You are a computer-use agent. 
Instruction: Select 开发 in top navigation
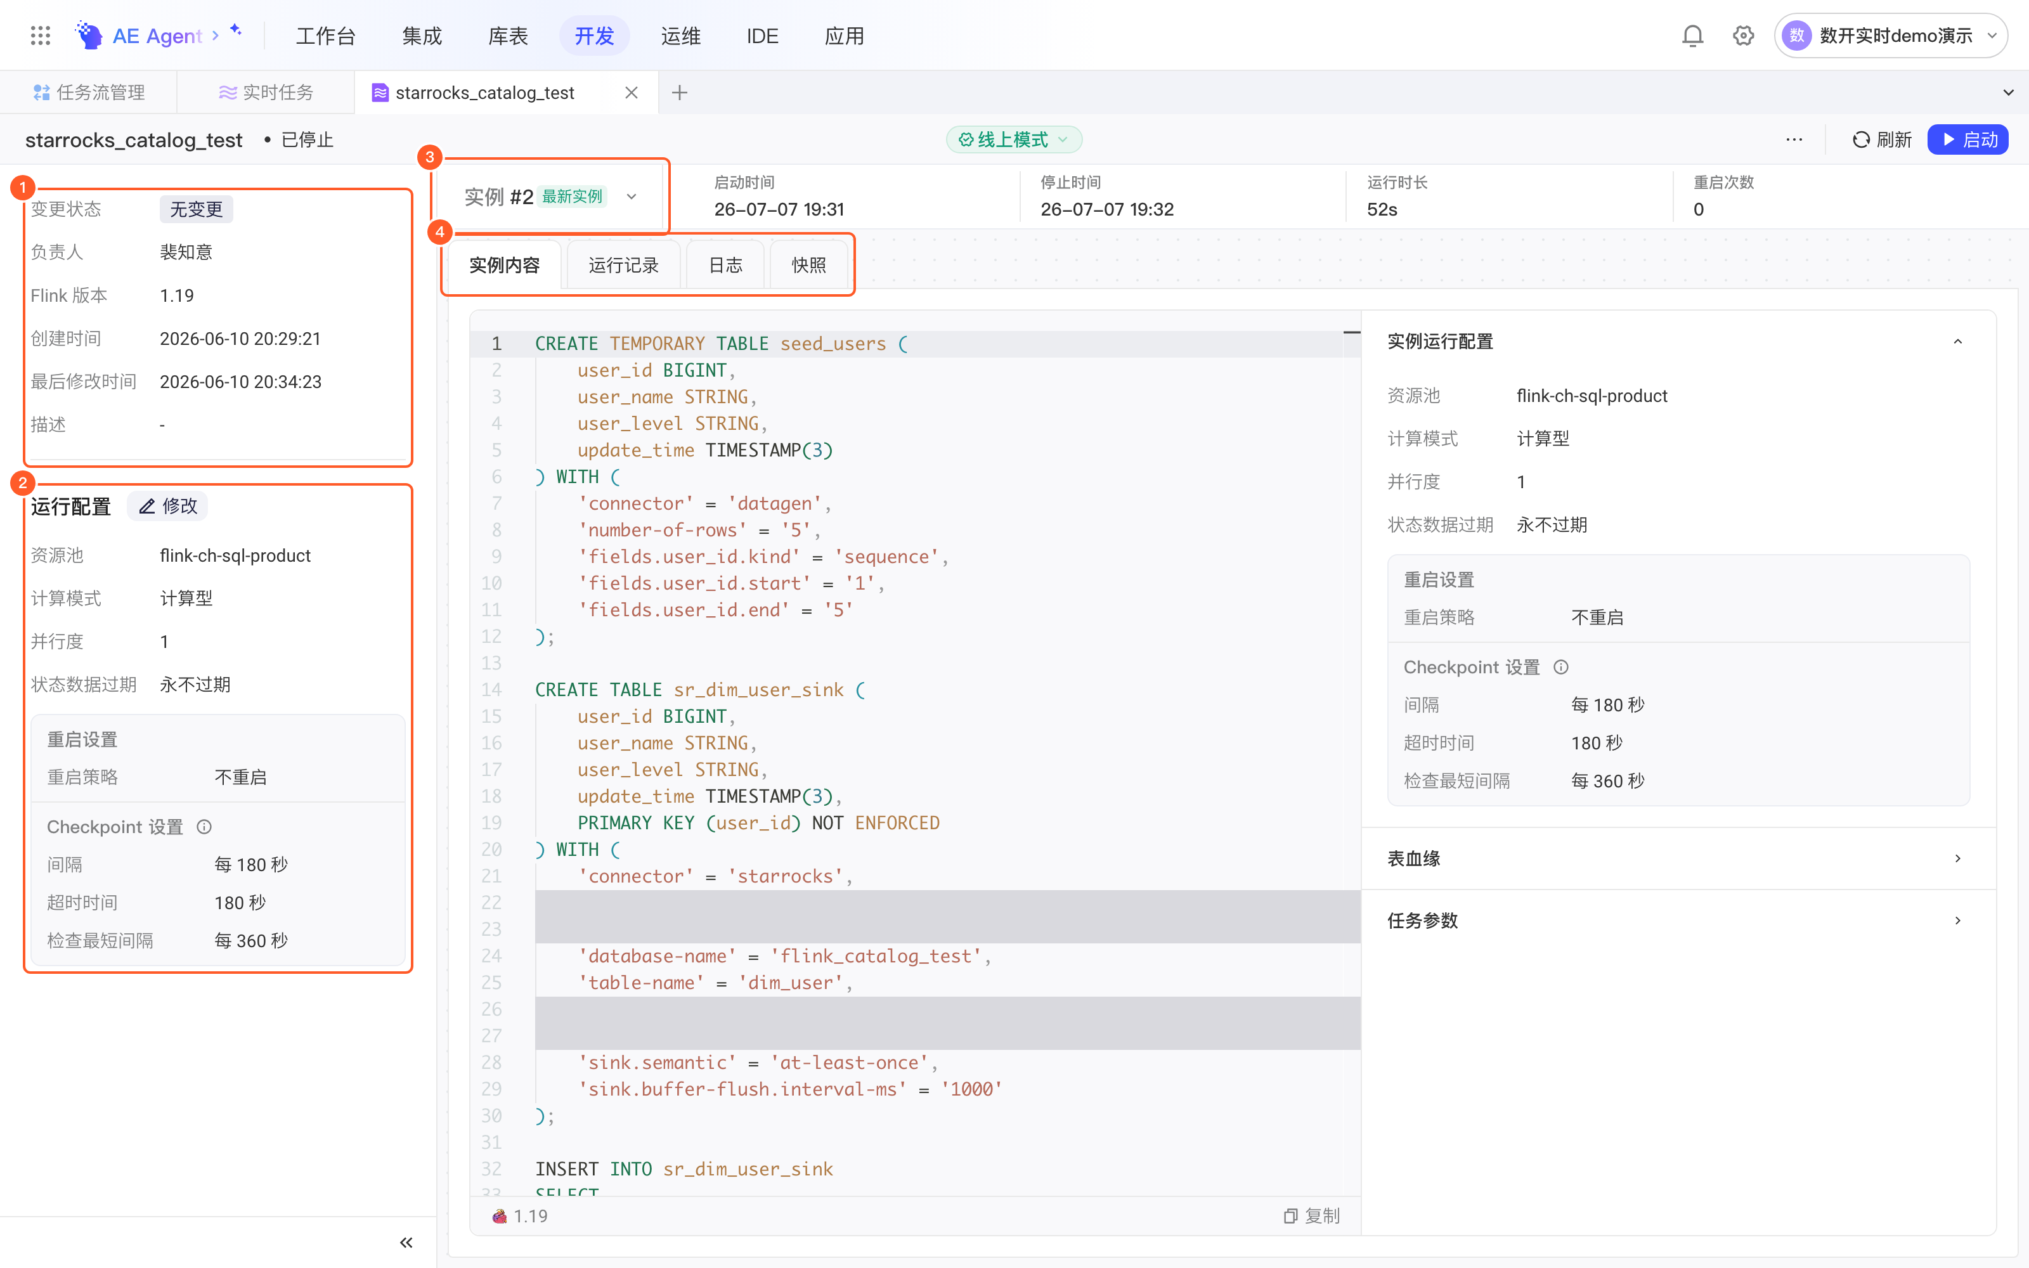[x=593, y=36]
